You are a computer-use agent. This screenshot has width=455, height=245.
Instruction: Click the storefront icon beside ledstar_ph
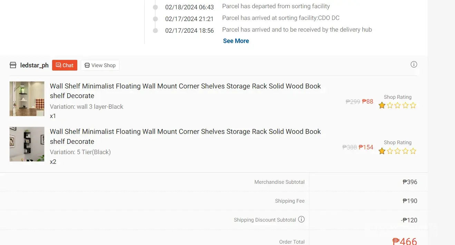tap(13, 65)
